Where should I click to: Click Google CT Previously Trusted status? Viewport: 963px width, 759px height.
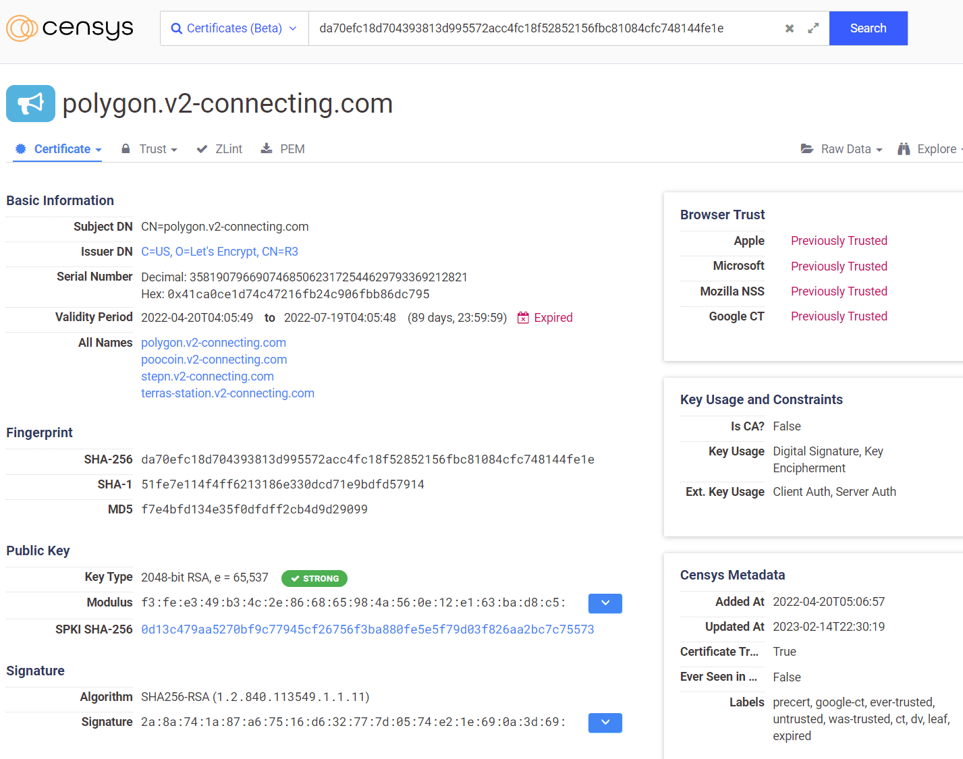(x=839, y=316)
